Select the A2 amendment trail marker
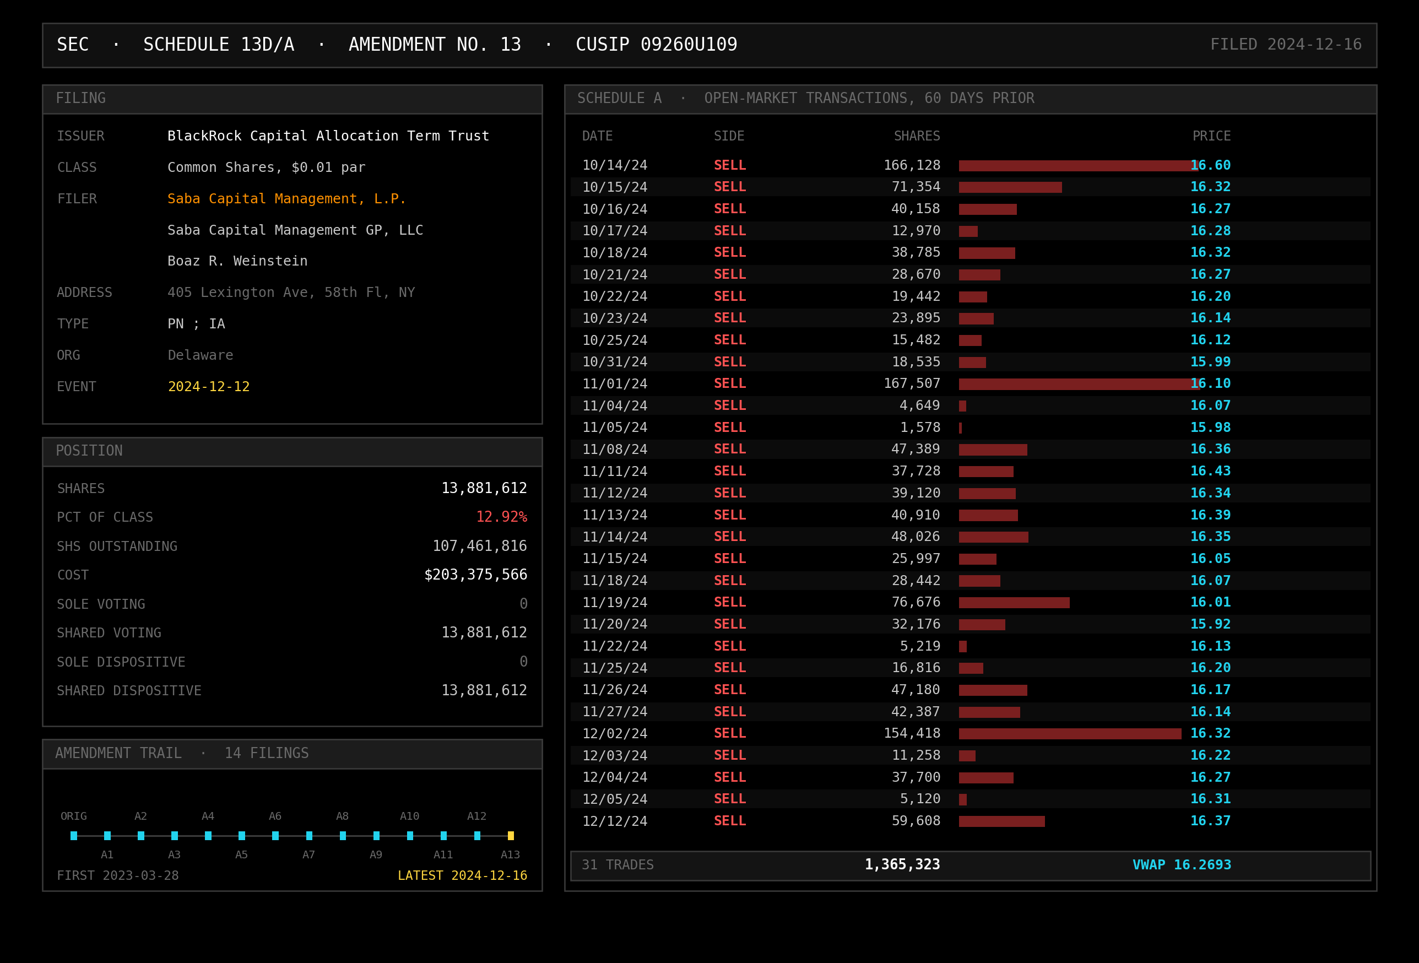This screenshot has width=1419, height=963. (x=141, y=835)
